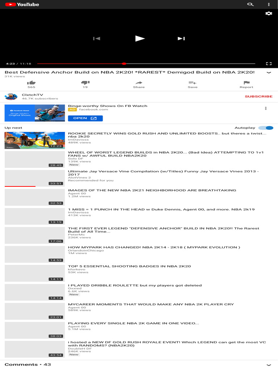This screenshot has width=278, height=370.
Task: Open the video settings gear
Action: [x=269, y=13]
